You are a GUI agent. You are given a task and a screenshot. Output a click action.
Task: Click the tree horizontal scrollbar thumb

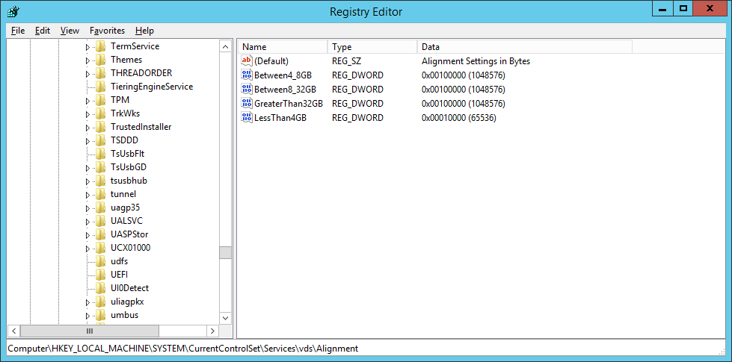(x=90, y=331)
